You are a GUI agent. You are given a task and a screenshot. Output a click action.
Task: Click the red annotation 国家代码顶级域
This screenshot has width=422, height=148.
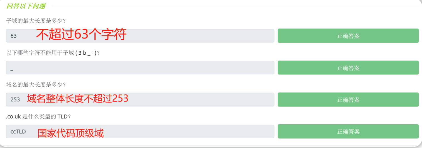[70, 133]
